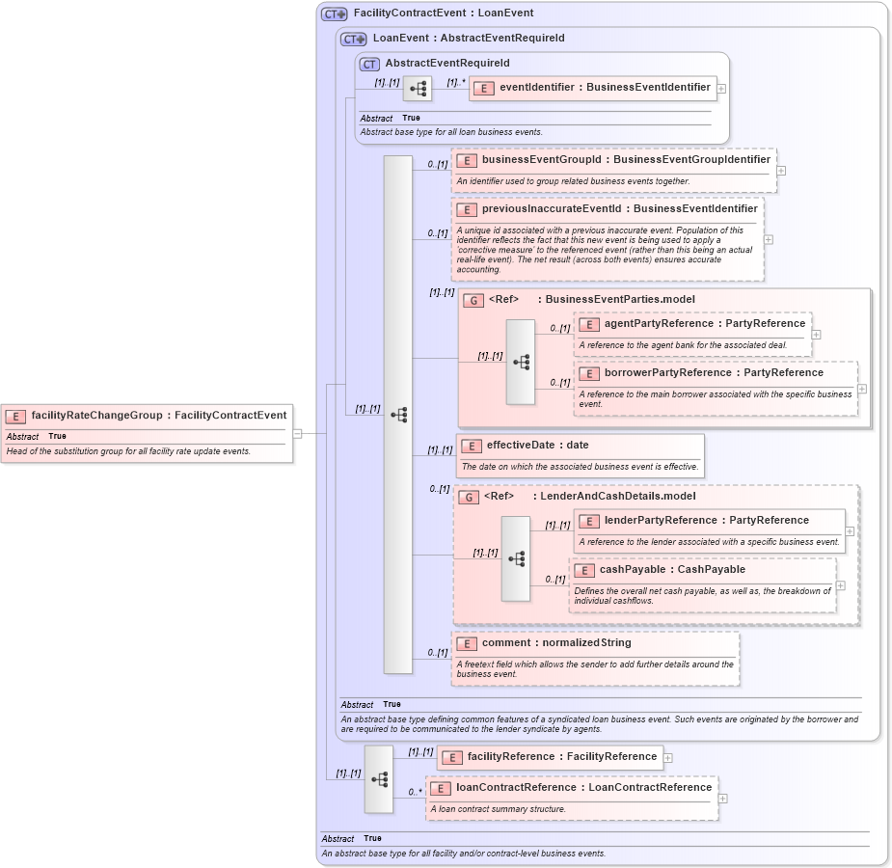The width and height of the screenshot is (892, 868).
Task: Select the eventIdentifier element icon
Action: (482, 87)
